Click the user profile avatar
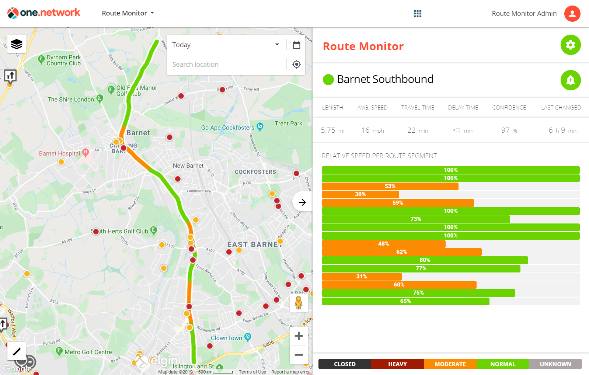Image resolution: width=589 pixels, height=375 pixels. [x=572, y=14]
